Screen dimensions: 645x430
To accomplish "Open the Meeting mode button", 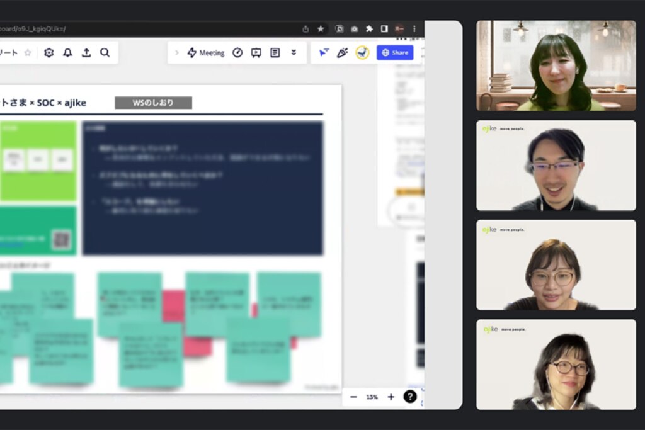I will point(206,53).
